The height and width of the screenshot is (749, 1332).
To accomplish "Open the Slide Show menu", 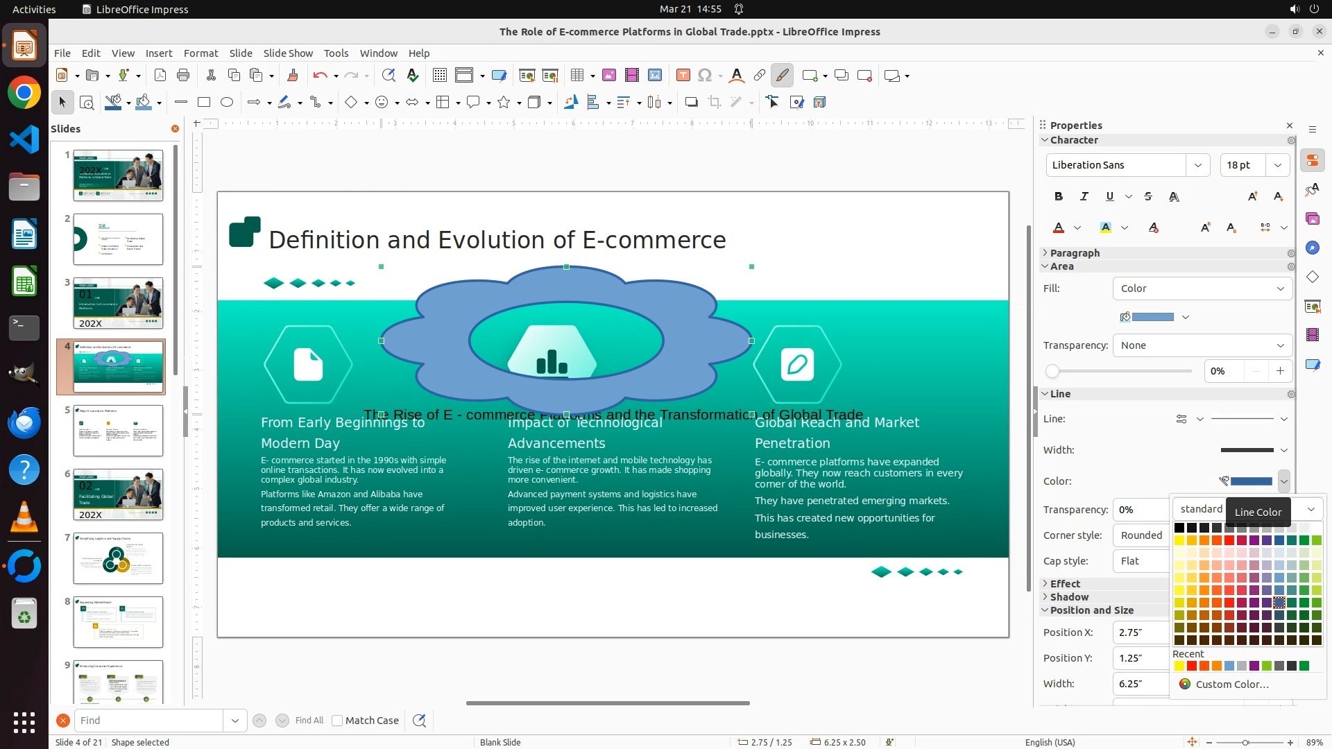I will click(x=288, y=53).
